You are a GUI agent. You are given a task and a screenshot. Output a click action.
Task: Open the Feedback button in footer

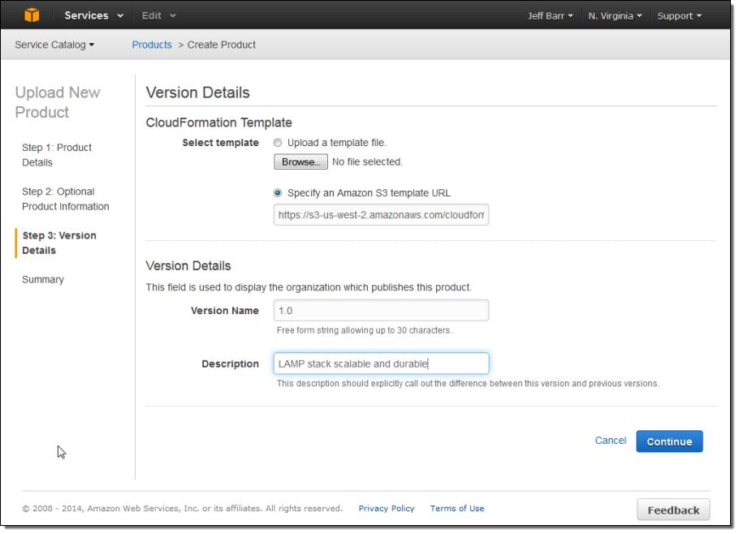pos(672,510)
